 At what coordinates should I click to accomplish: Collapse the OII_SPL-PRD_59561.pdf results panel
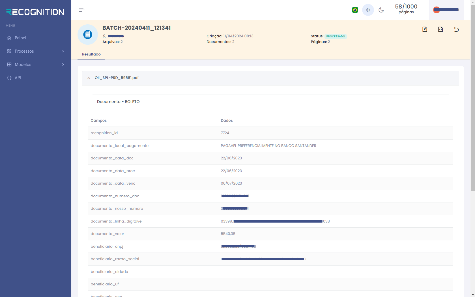pyautogui.click(x=89, y=78)
